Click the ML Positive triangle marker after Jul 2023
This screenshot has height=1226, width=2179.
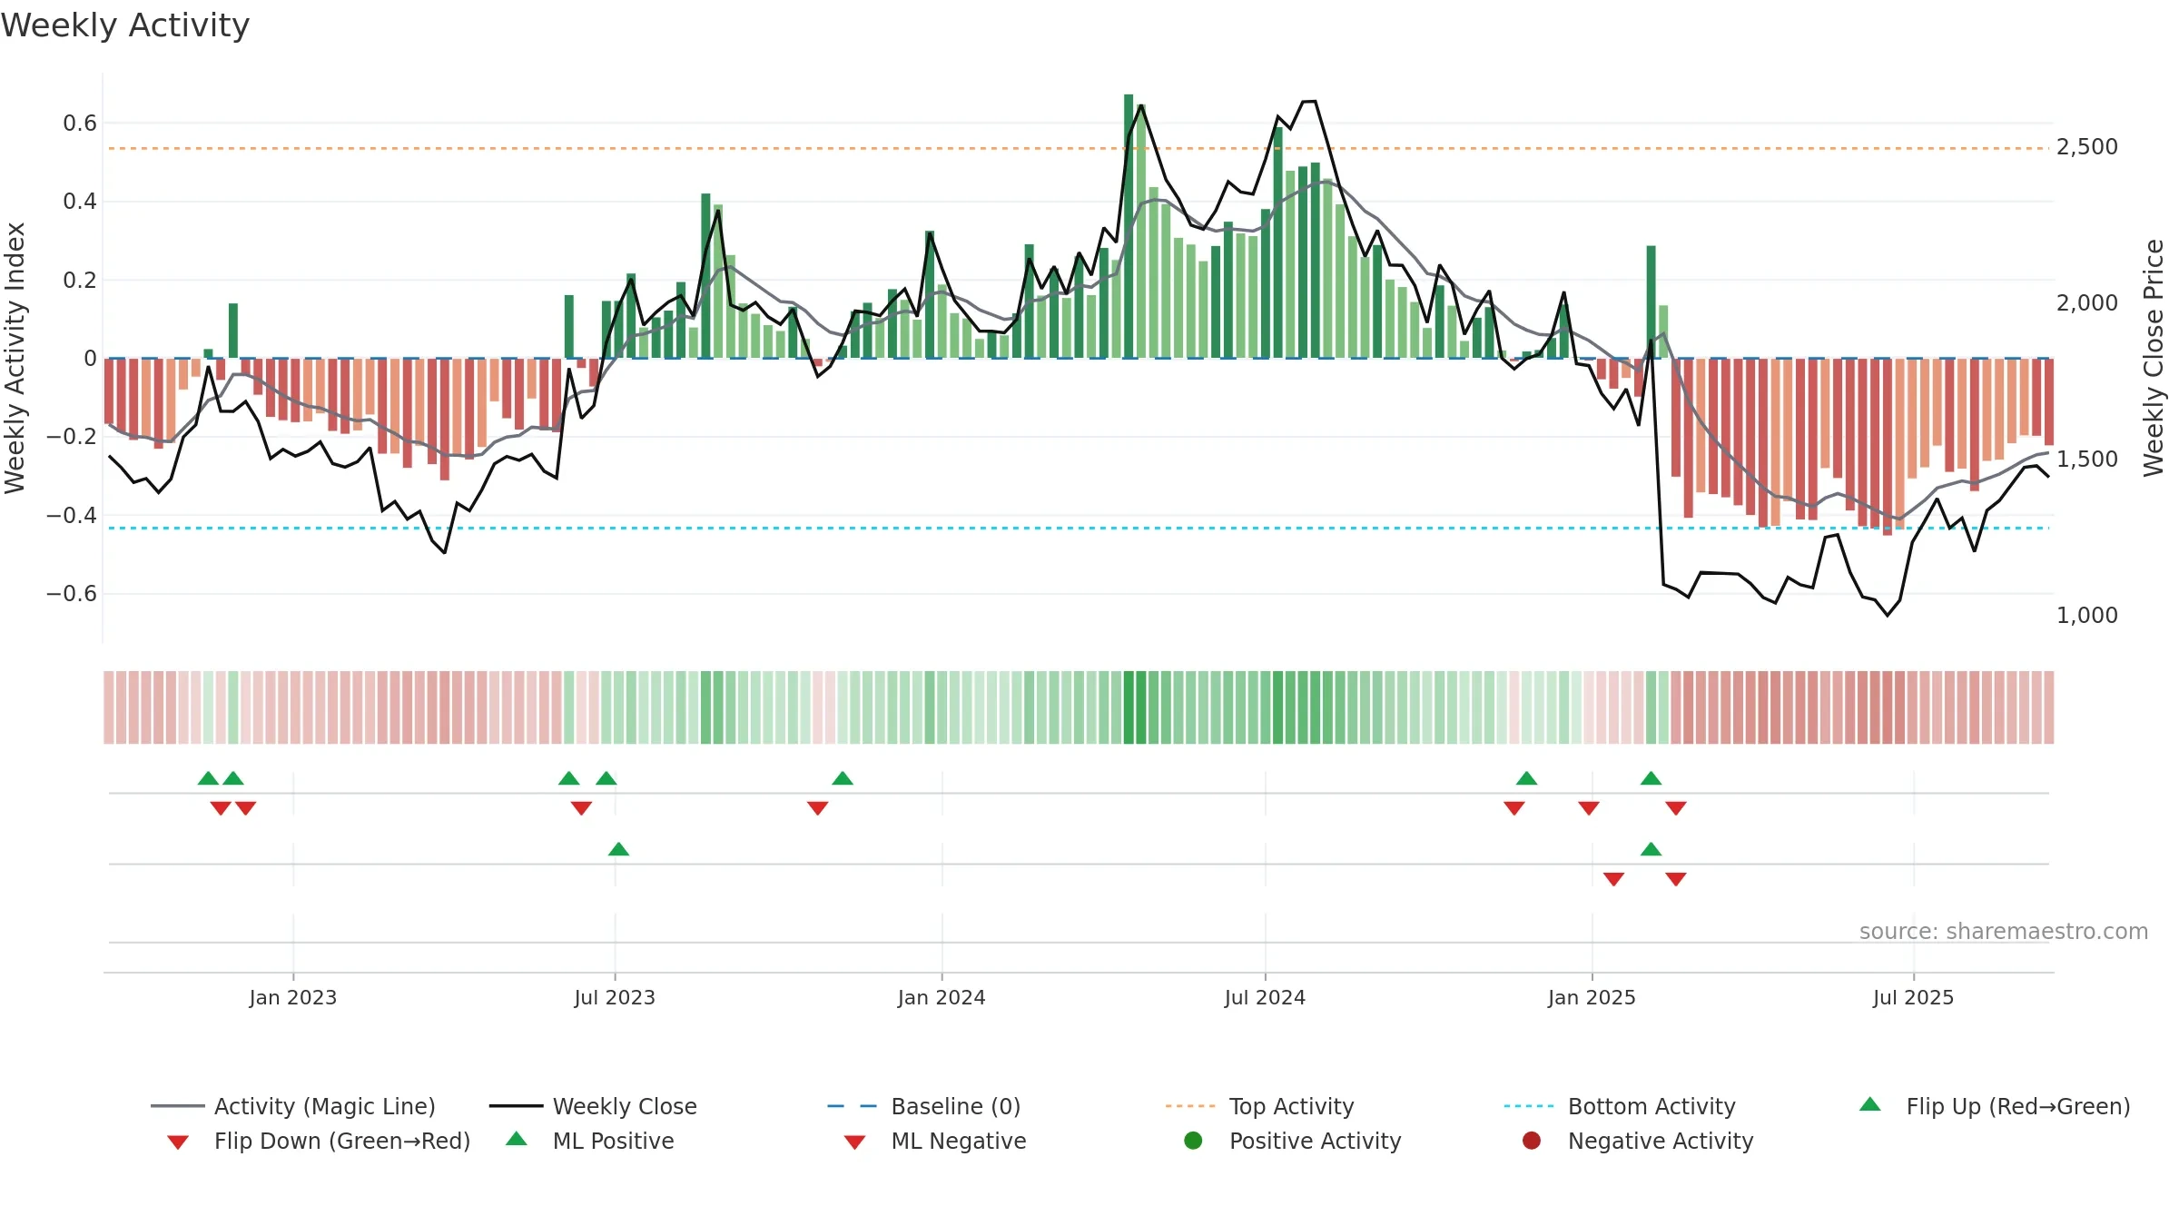point(618,849)
